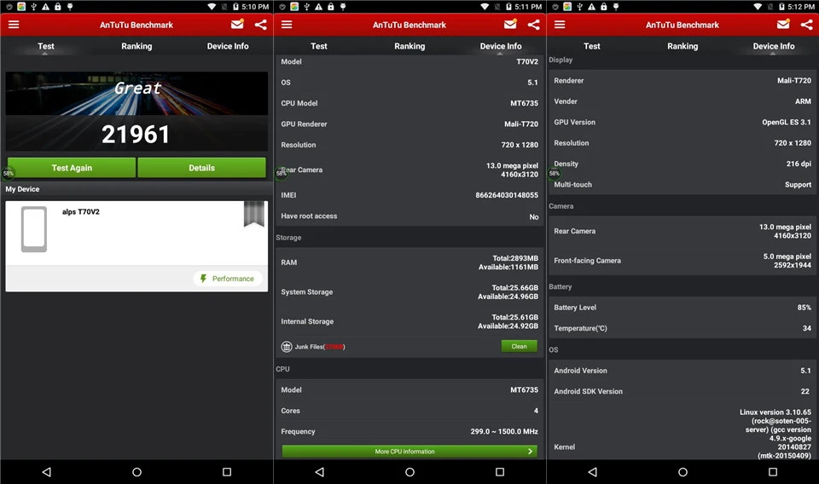The height and width of the screenshot is (484, 819).
Task: Tap Density 216 dpi row
Action: pyautogui.click(x=682, y=164)
